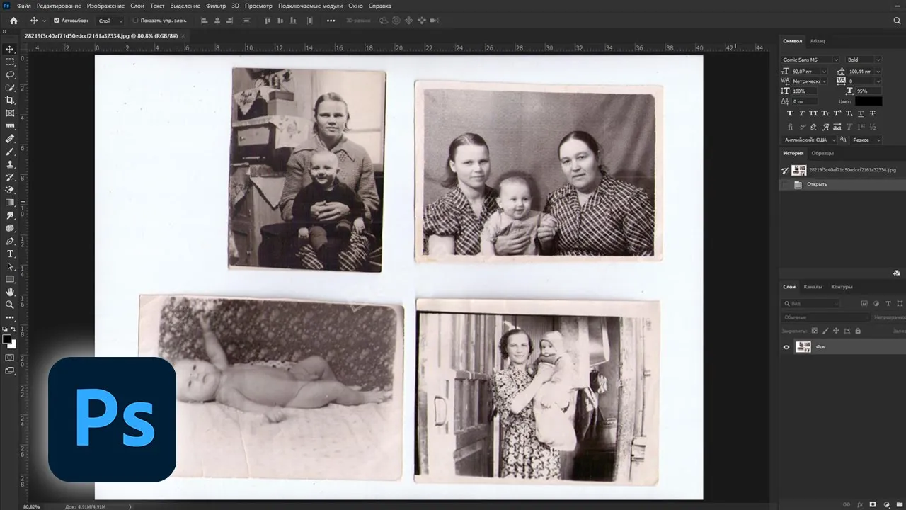Uncheck the Автовыбор checkbox
This screenshot has height=510, width=906.
point(57,21)
